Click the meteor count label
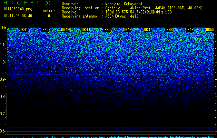Viewport: 217px width, 138px height. point(49,11)
